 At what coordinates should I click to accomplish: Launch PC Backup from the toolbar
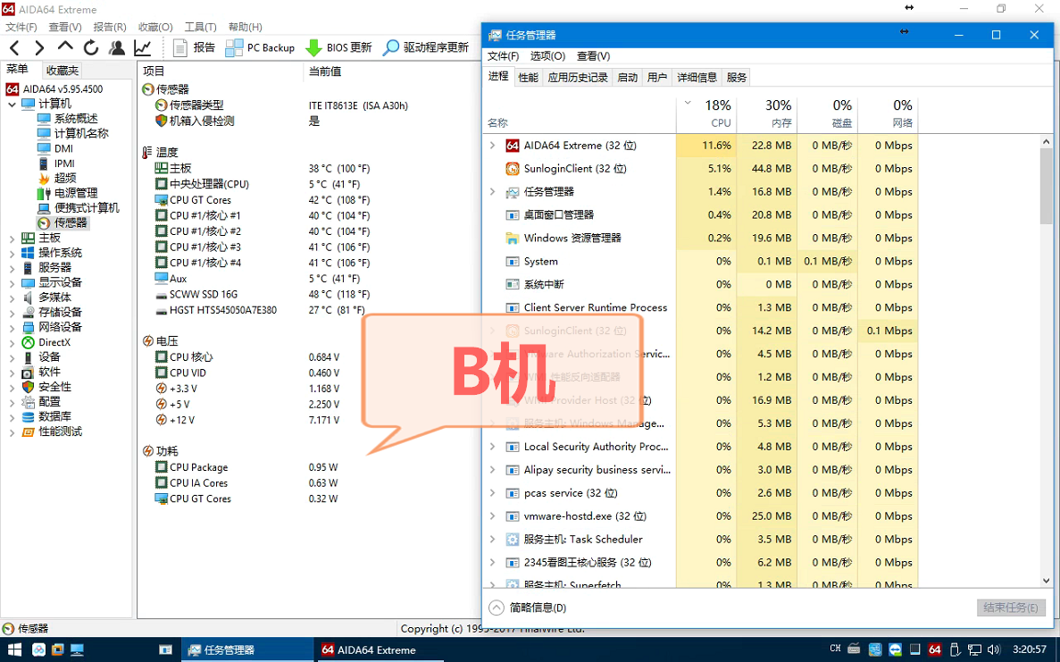pos(260,47)
